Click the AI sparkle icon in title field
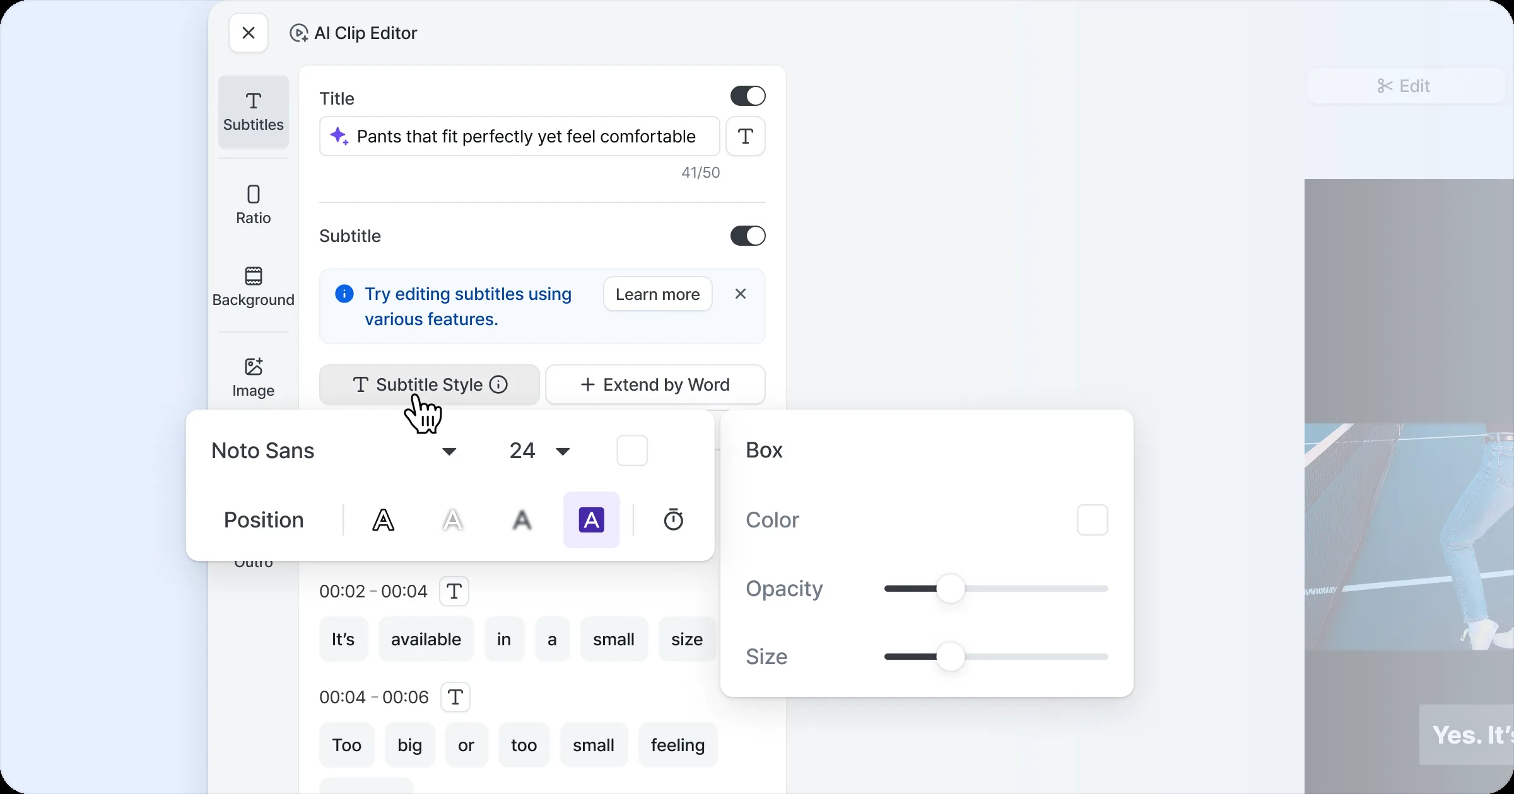This screenshot has width=1514, height=794. tap(339, 136)
